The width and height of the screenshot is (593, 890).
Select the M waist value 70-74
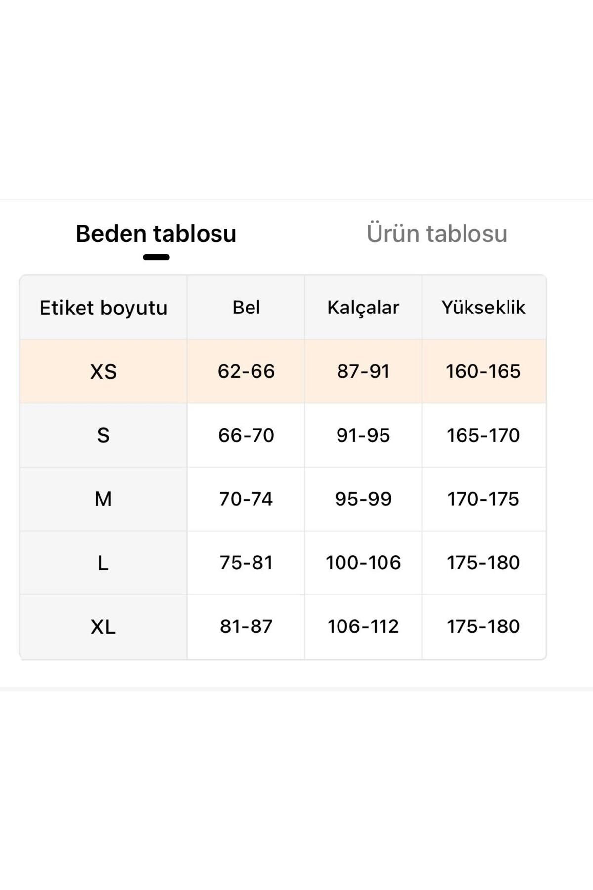(x=246, y=499)
